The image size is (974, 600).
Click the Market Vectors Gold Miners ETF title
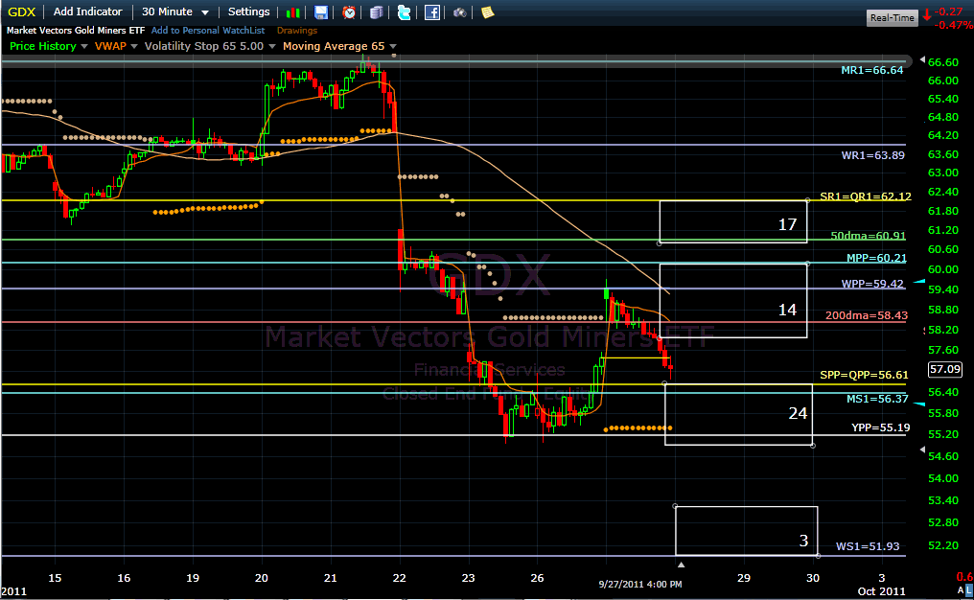coord(76,31)
